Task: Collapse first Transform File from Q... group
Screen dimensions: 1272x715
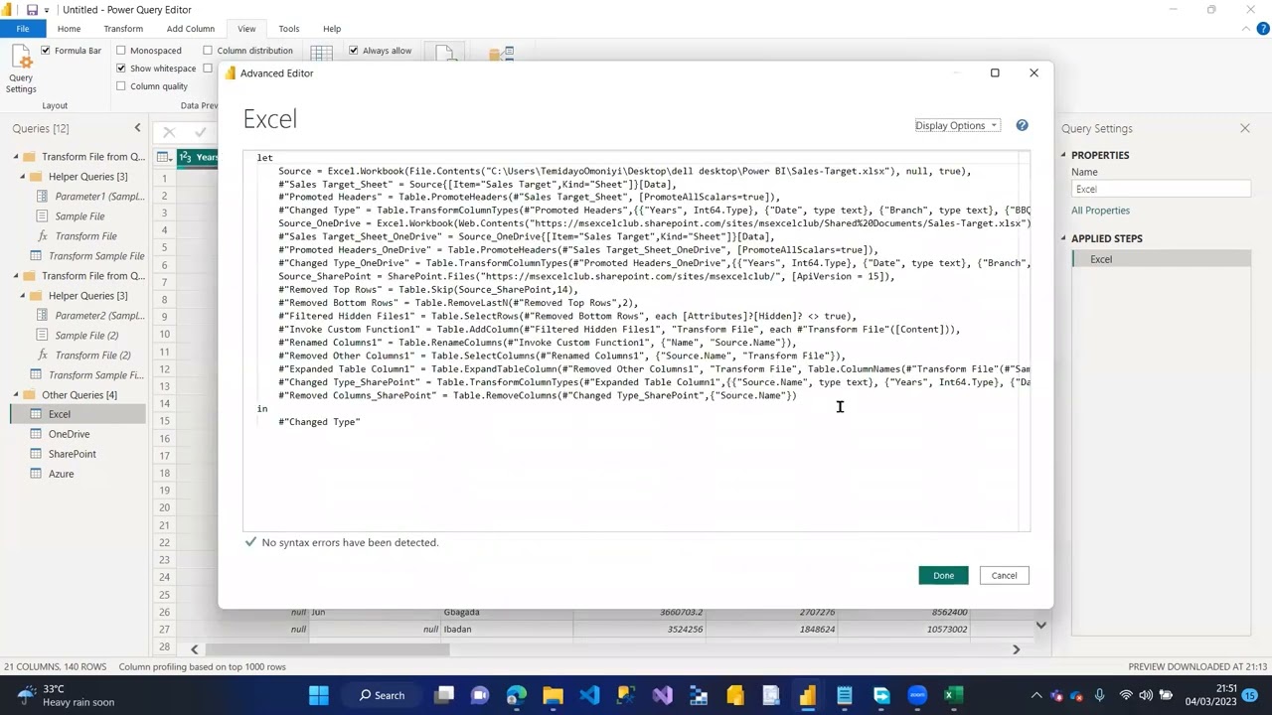Action: point(16,157)
